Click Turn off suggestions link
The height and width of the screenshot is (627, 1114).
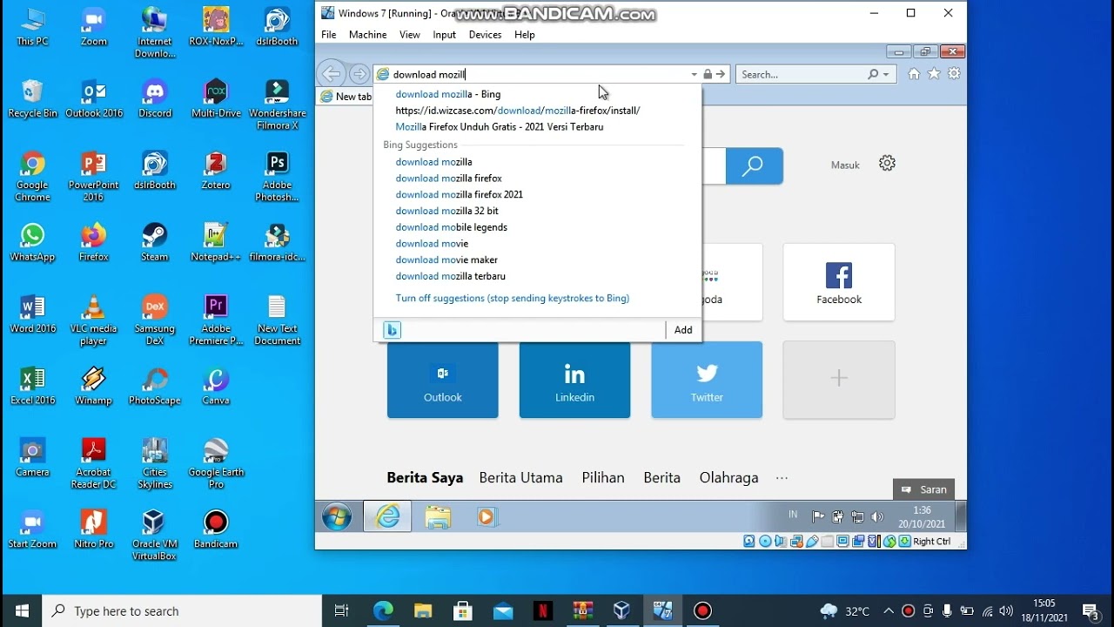click(x=513, y=298)
